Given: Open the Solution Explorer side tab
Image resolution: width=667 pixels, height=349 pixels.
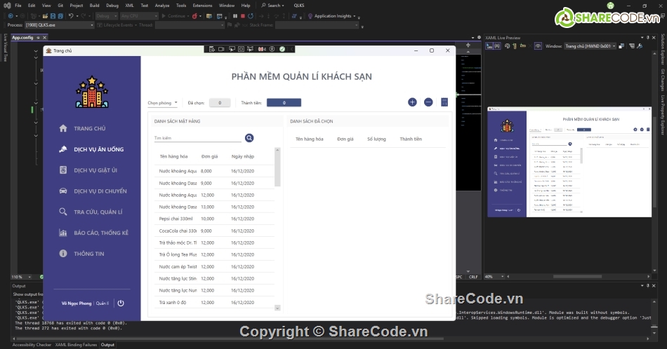Looking at the screenshot, I should click(662, 49).
